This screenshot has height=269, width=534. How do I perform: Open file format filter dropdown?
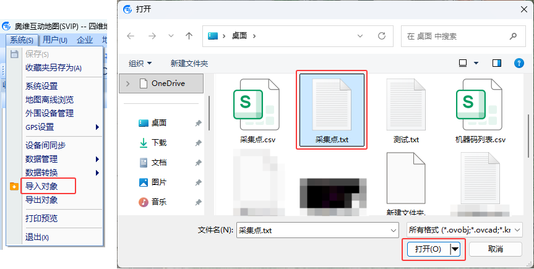[465, 231]
